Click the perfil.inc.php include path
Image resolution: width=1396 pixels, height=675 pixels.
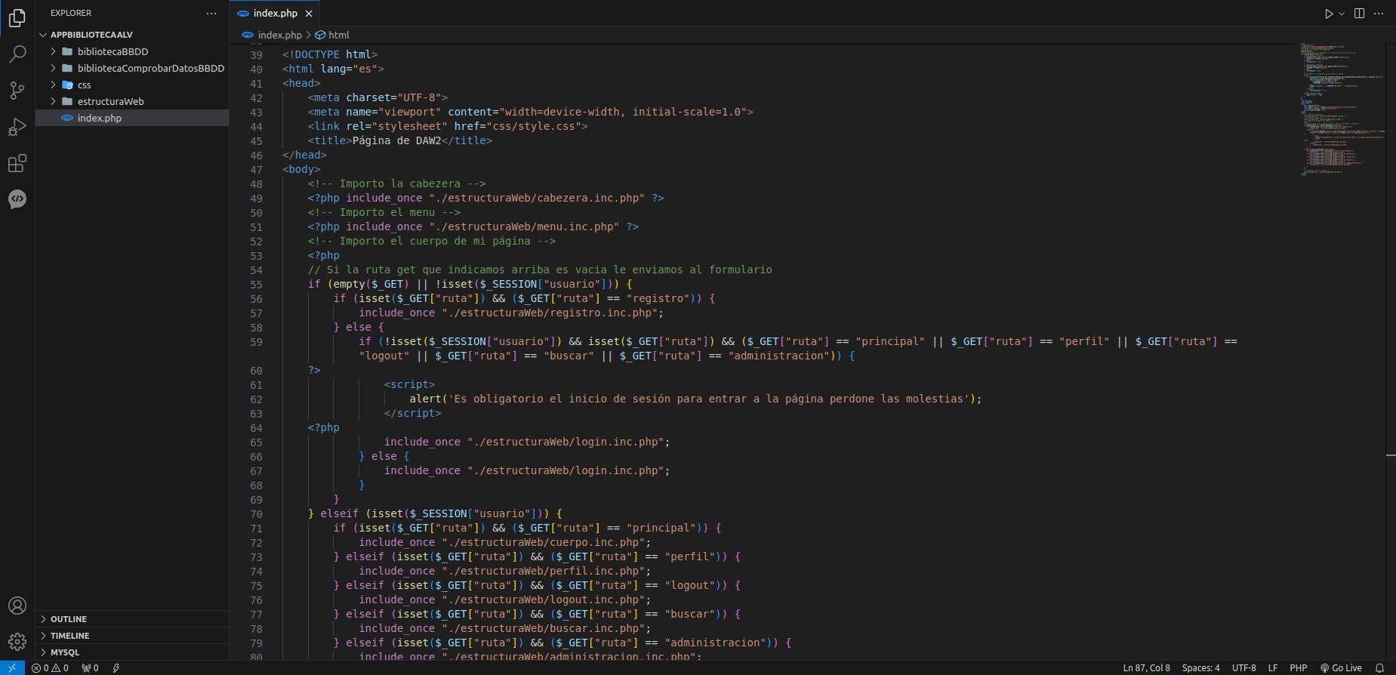pyautogui.click(x=543, y=571)
